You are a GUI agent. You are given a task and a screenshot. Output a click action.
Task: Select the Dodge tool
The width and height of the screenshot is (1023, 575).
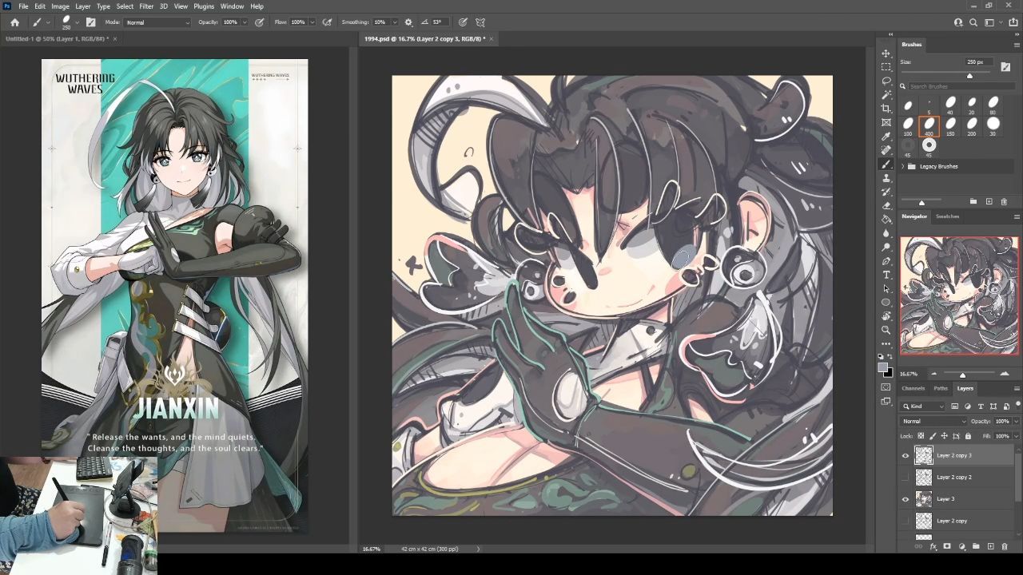coord(886,247)
